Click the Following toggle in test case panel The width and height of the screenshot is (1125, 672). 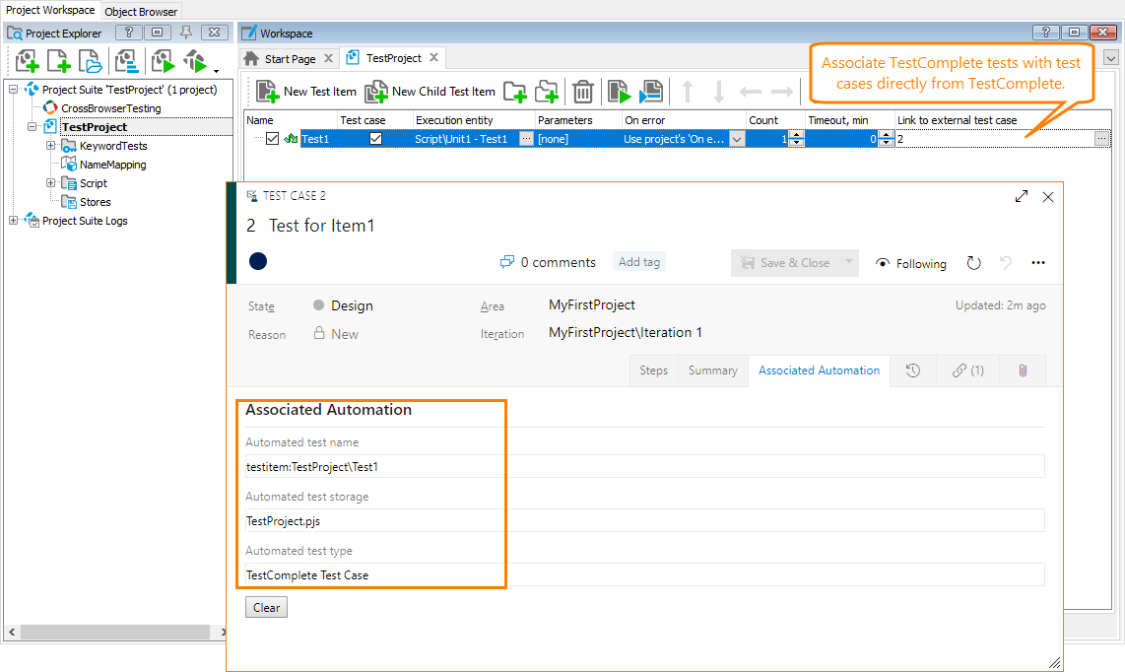910,263
